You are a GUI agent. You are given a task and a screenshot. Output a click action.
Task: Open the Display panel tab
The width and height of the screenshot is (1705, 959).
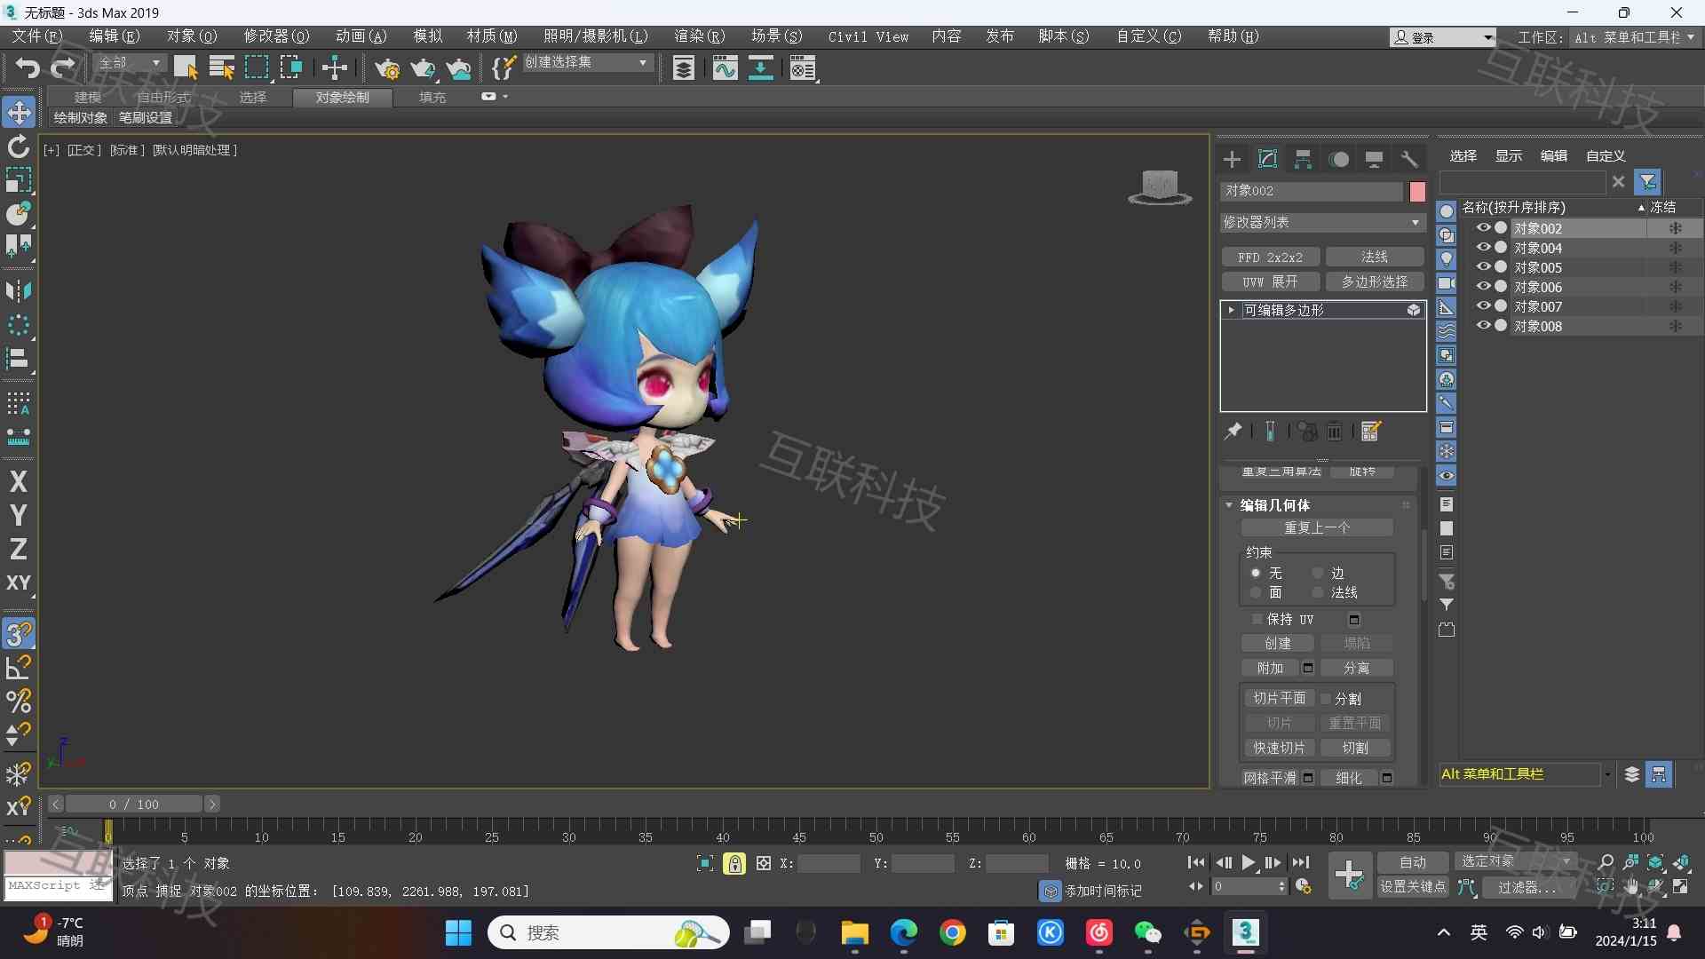click(1374, 159)
